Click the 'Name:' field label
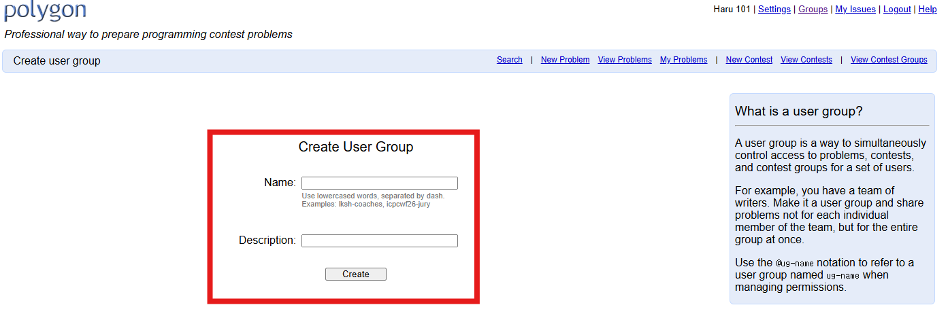948x320 pixels. click(x=280, y=183)
